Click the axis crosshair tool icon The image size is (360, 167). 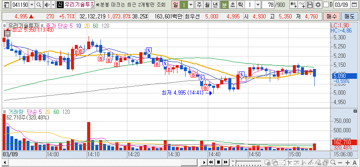pyautogui.click(x=289, y=162)
